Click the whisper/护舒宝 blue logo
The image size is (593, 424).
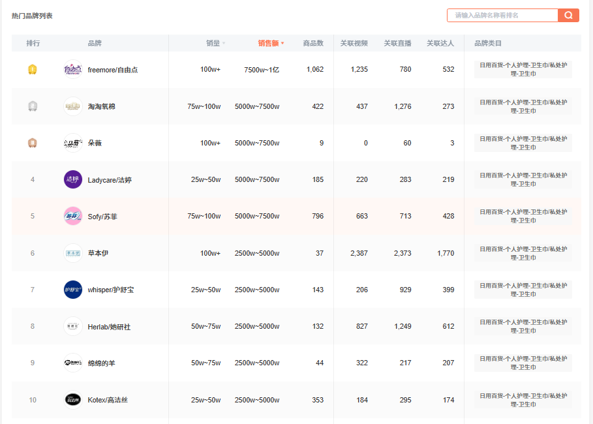coord(73,290)
